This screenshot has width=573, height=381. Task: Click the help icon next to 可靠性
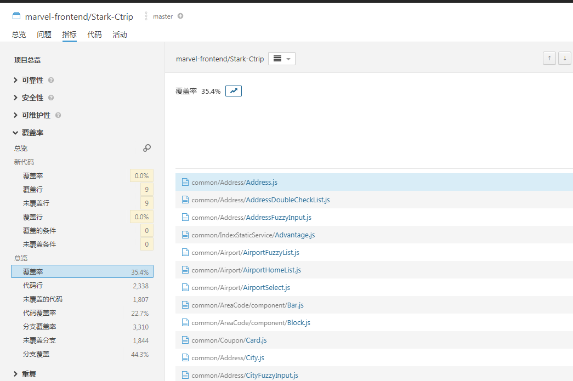51,81
